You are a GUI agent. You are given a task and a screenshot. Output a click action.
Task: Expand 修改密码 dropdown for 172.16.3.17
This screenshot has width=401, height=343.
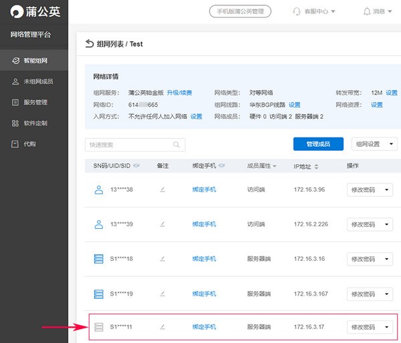(x=388, y=327)
